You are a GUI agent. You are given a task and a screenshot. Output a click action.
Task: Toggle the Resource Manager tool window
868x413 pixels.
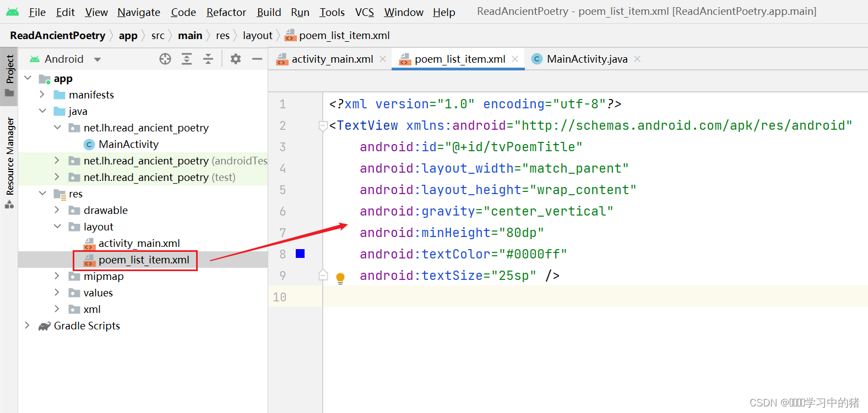9,163
